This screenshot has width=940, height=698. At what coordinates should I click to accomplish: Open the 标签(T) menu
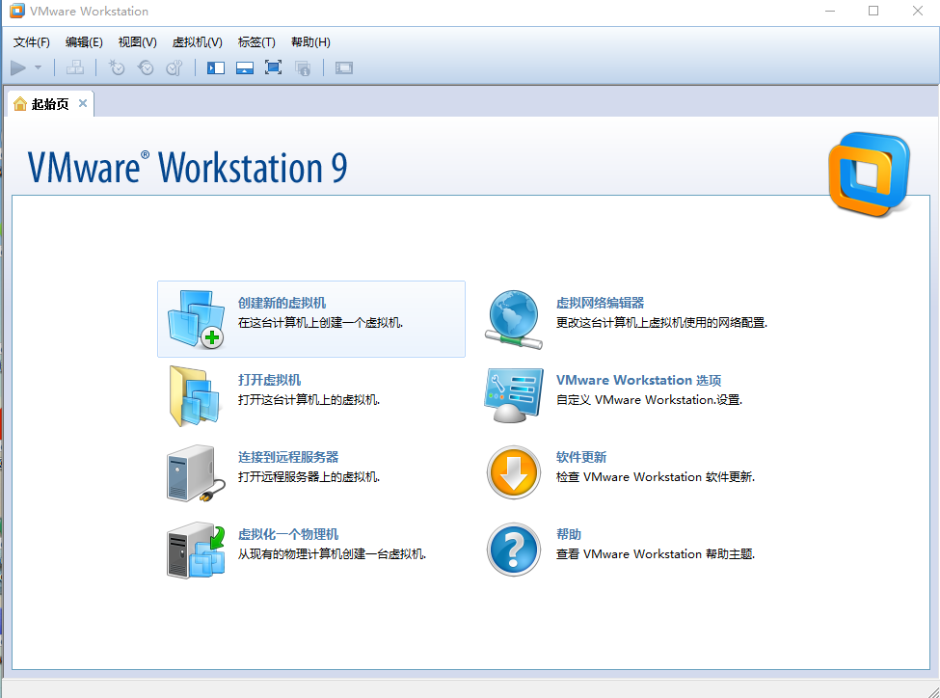256,42
